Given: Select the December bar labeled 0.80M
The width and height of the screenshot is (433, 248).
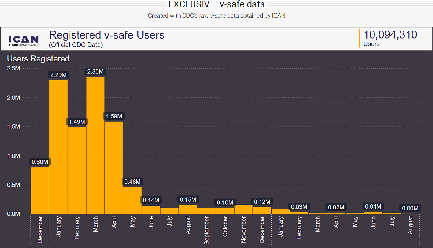Looking at the screenshot, I should point(40,190).
